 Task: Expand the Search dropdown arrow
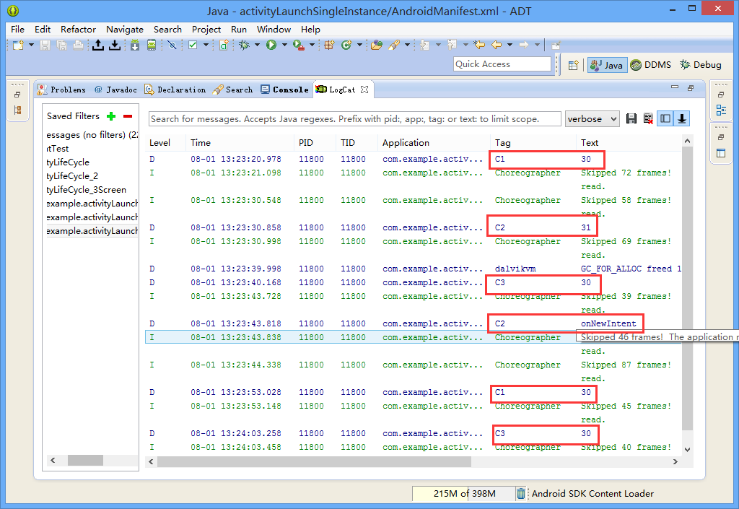(x=407, y=45)
